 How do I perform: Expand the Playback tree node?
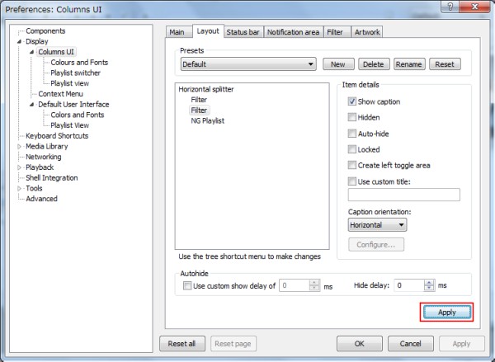pos(20,167)
